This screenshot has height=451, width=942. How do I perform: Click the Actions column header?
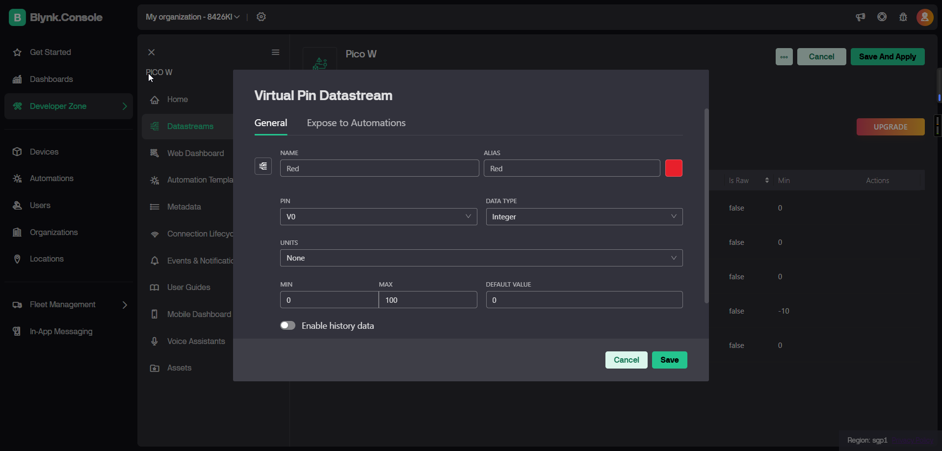point(877,181)
